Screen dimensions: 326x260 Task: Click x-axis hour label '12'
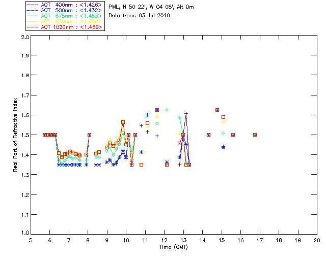164,240
